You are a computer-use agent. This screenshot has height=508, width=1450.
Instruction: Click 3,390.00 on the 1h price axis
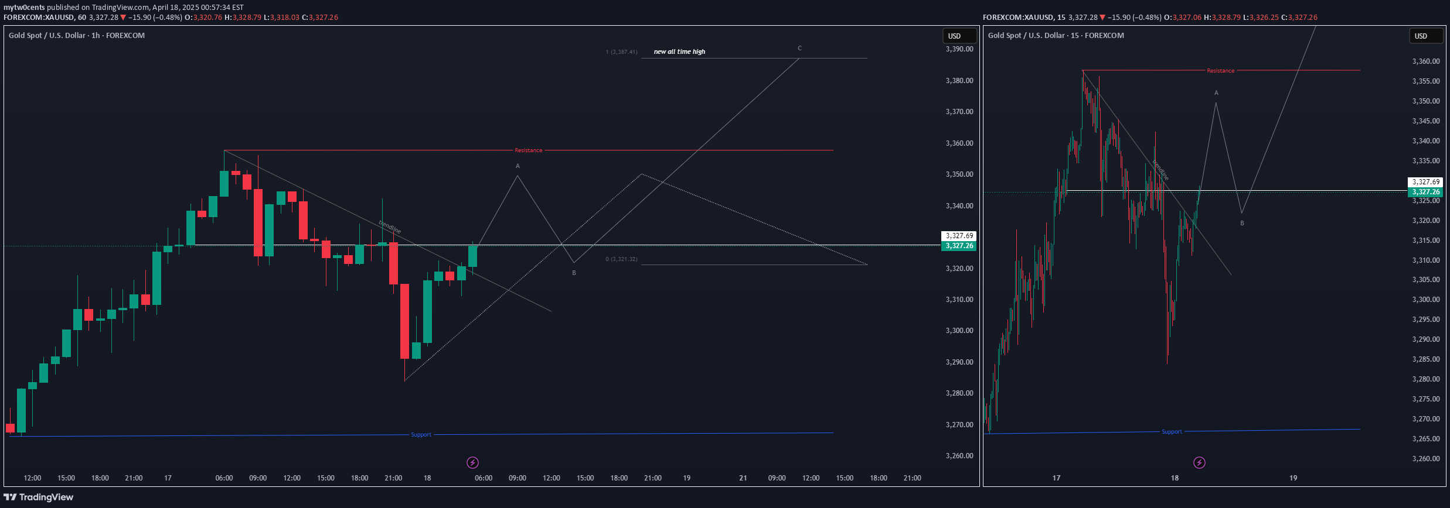click(959, 49)
